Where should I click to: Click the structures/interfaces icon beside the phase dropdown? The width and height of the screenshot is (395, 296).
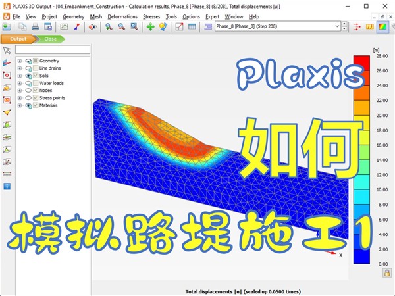pos(208,26)
